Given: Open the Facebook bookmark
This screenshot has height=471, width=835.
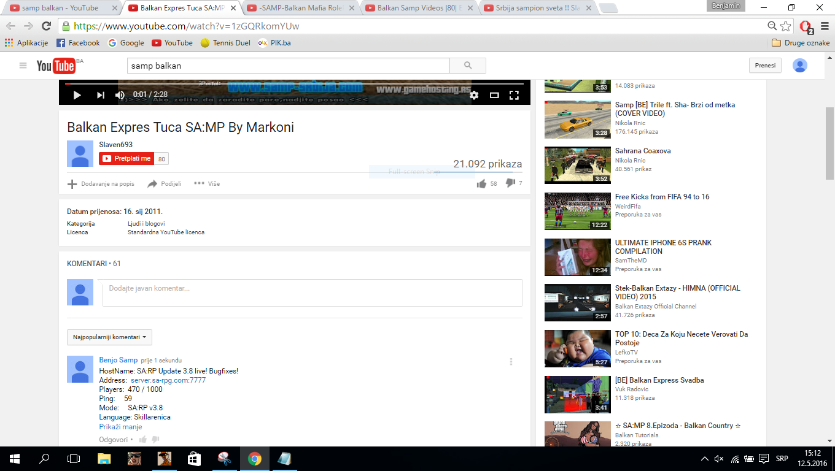Looking at the screenshot, I should (78, 43).
